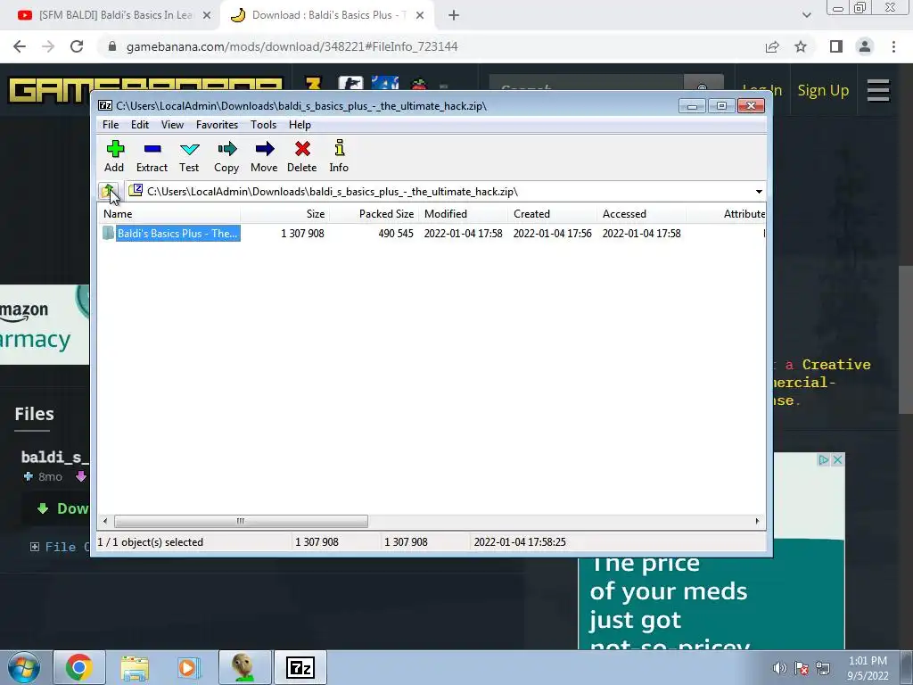The height and width of the screenshot is (685, 913).
Task: Click the horizontal scrollbar thumb in file list
Action: (241, 521)
